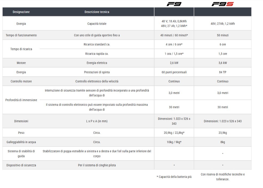
Task: Select the Sistema di stabilità di guida label
Action: tap(21, 154)
